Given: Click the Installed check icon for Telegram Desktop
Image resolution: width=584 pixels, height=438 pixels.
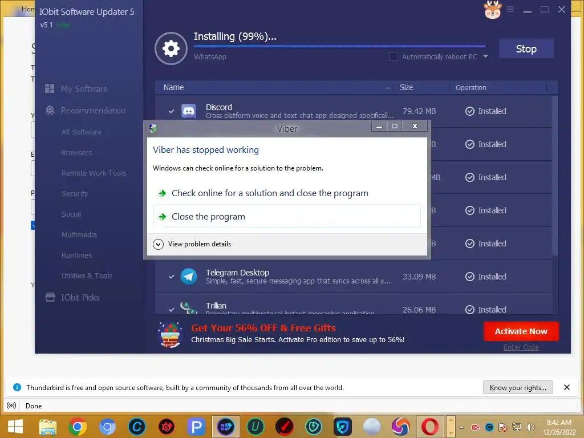Looking at the screenshot, I should tap(470, 277).
